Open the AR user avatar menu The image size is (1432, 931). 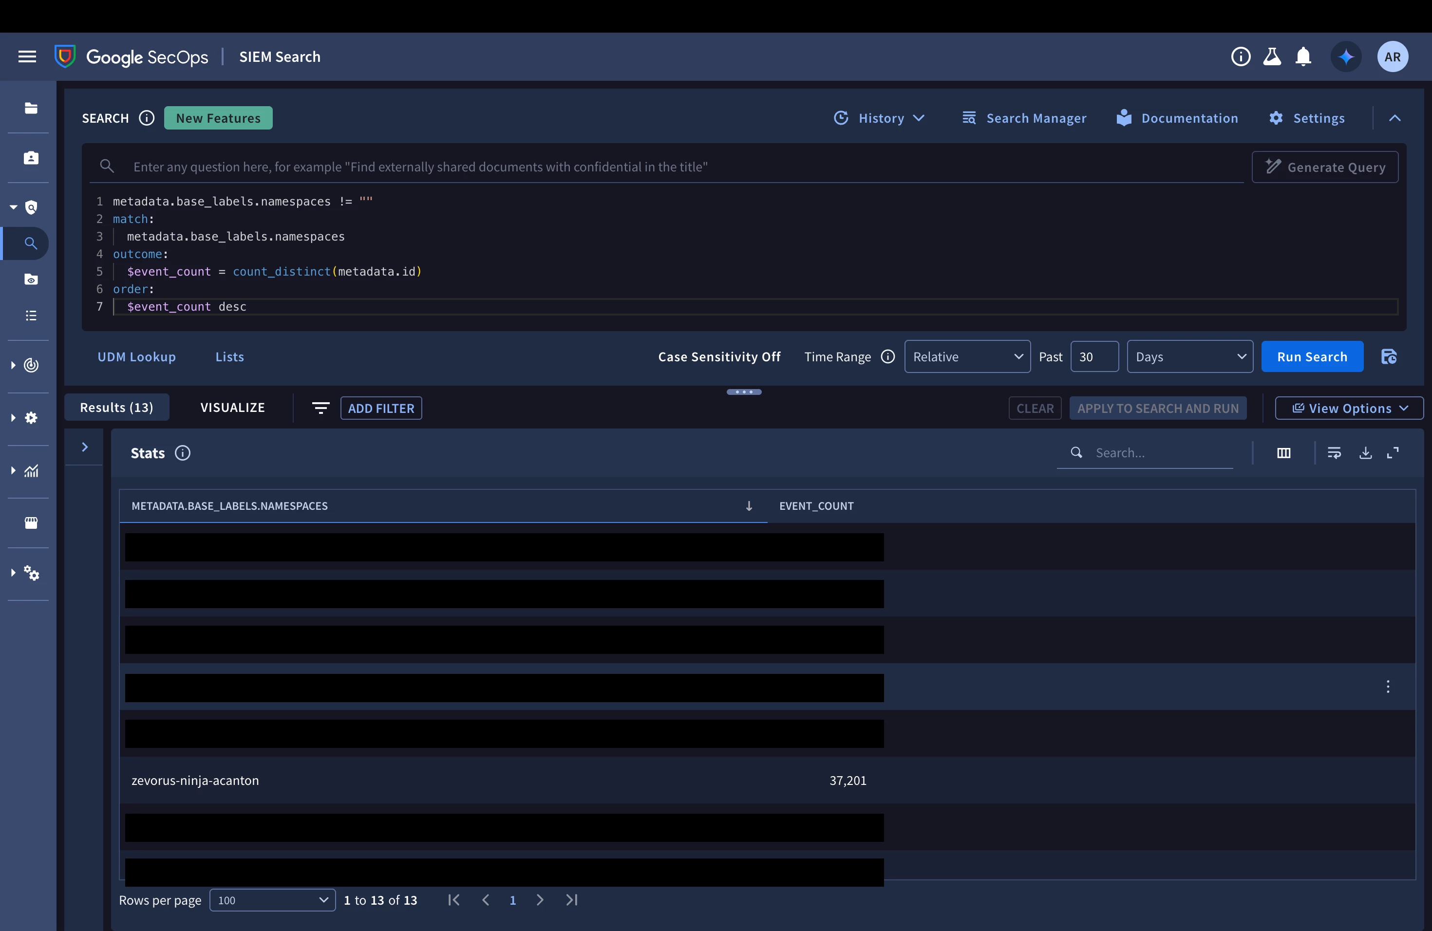(1392, 56)
